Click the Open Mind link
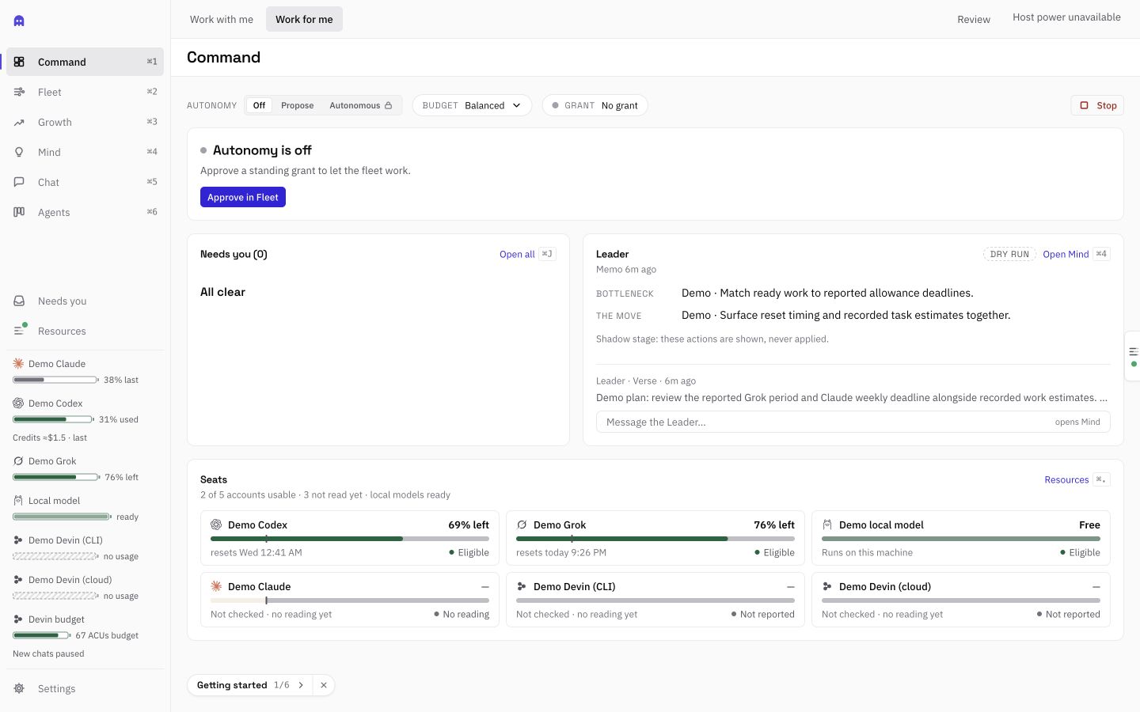The width and height of the screenshot is (1140, 712). pos(1066,254)
